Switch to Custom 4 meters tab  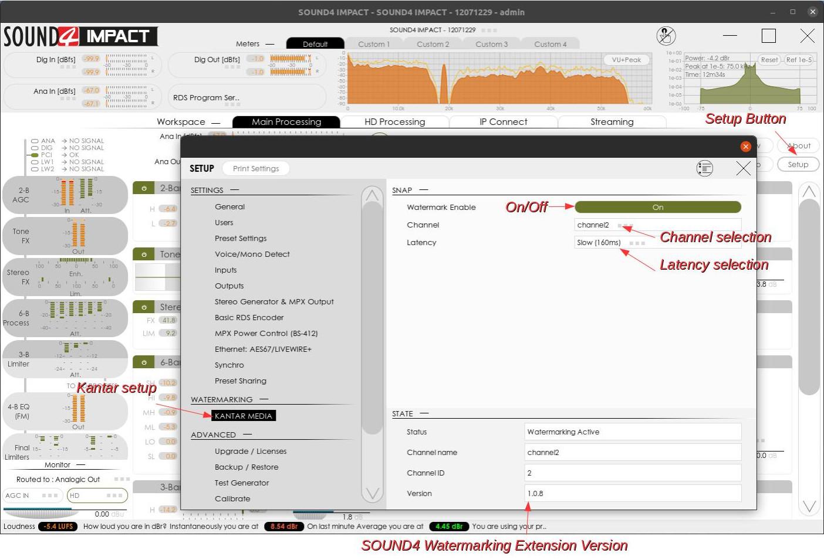tap(550, 44)
